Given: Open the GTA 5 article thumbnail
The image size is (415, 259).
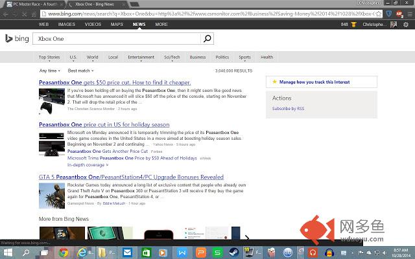Looking at the screenshot, I should [52, 196].
